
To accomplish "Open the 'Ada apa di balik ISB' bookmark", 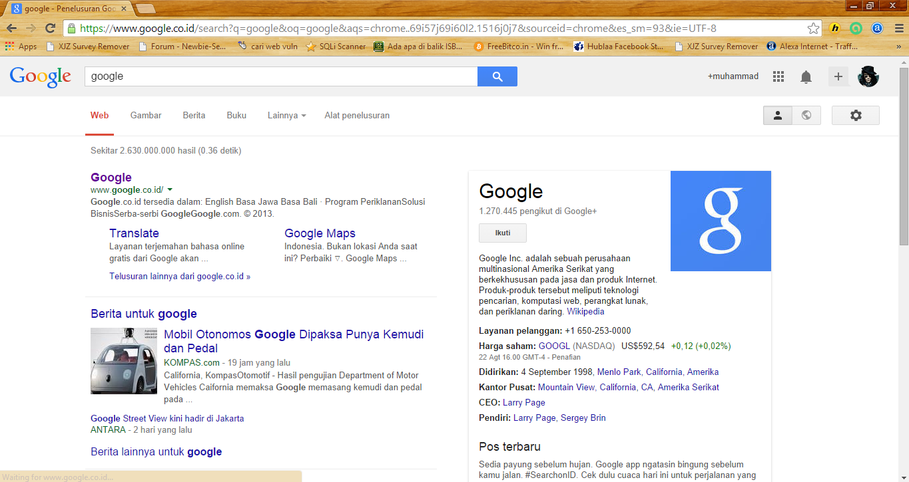I will point(418,47).
